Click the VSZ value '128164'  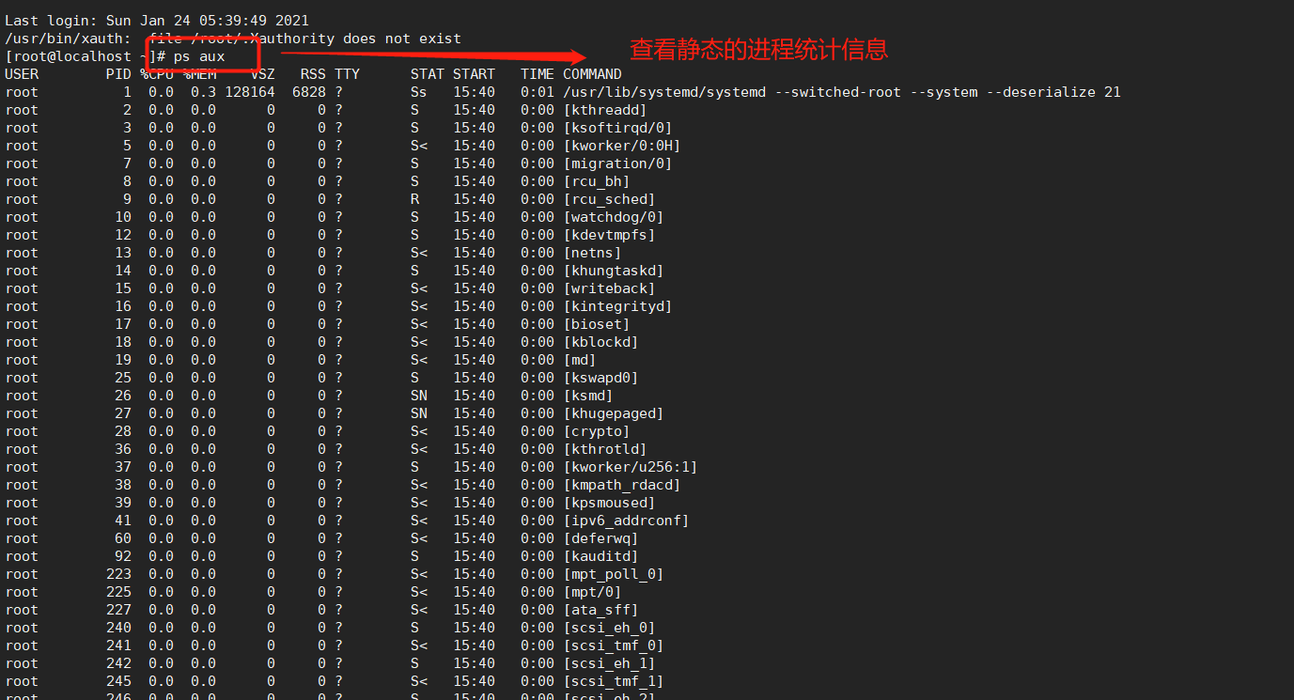tap(250, 92)
